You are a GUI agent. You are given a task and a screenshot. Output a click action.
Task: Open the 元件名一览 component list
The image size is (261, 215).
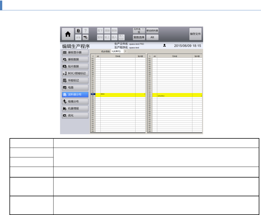pyautogui.click(x=139, y=31)
